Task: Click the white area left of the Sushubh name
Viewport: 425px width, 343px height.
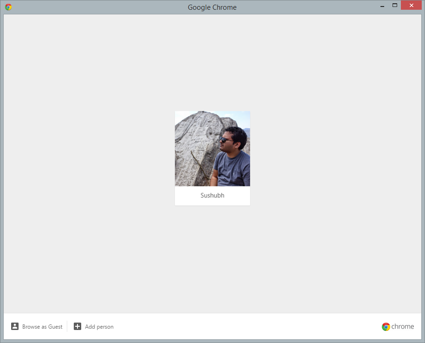Action: [x=187, y=195]
